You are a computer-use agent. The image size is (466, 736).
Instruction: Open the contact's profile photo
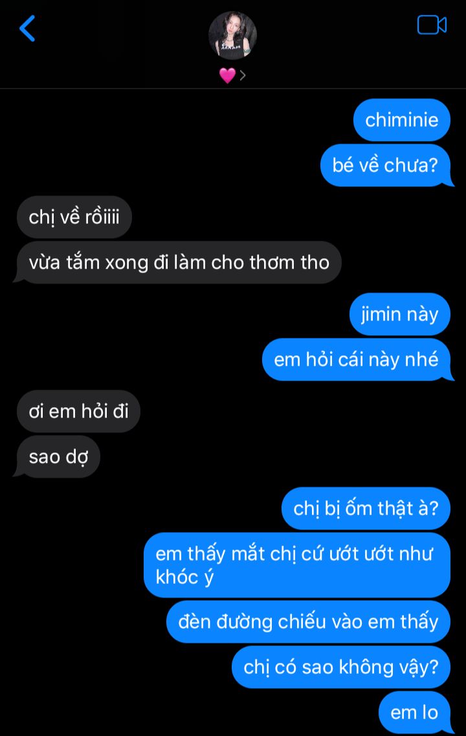233,36
